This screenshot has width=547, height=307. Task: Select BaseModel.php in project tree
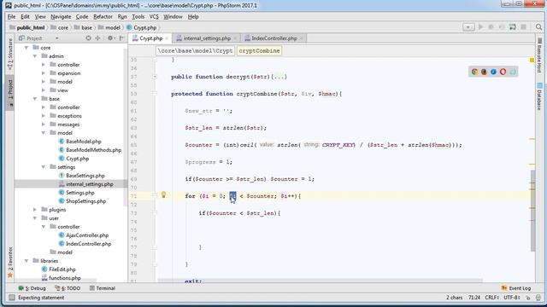pyautogui.click(x=84, y=142)
